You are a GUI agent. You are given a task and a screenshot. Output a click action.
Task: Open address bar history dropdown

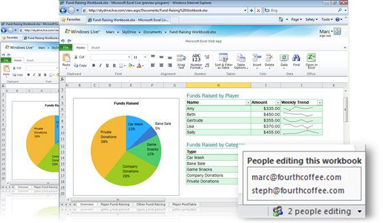click(x=245, y=10)
